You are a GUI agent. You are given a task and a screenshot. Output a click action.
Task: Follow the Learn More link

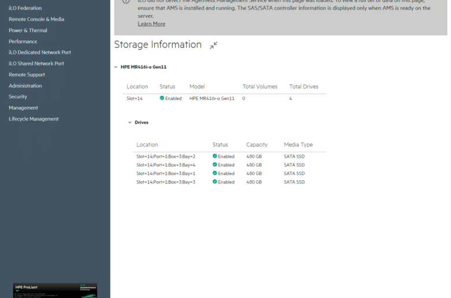pyautogui.click(x=151, y=24)
